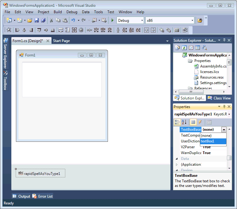The height and width of the screenshot is (209, 237).
Task: Open the x86 platform dropdown
Action: click(x=192, y=21)
